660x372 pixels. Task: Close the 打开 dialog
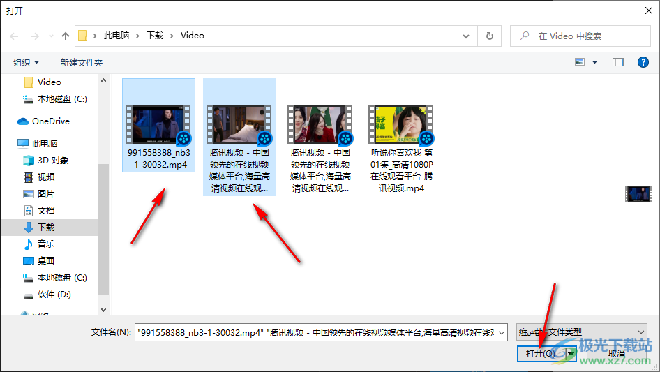point(649,10)
